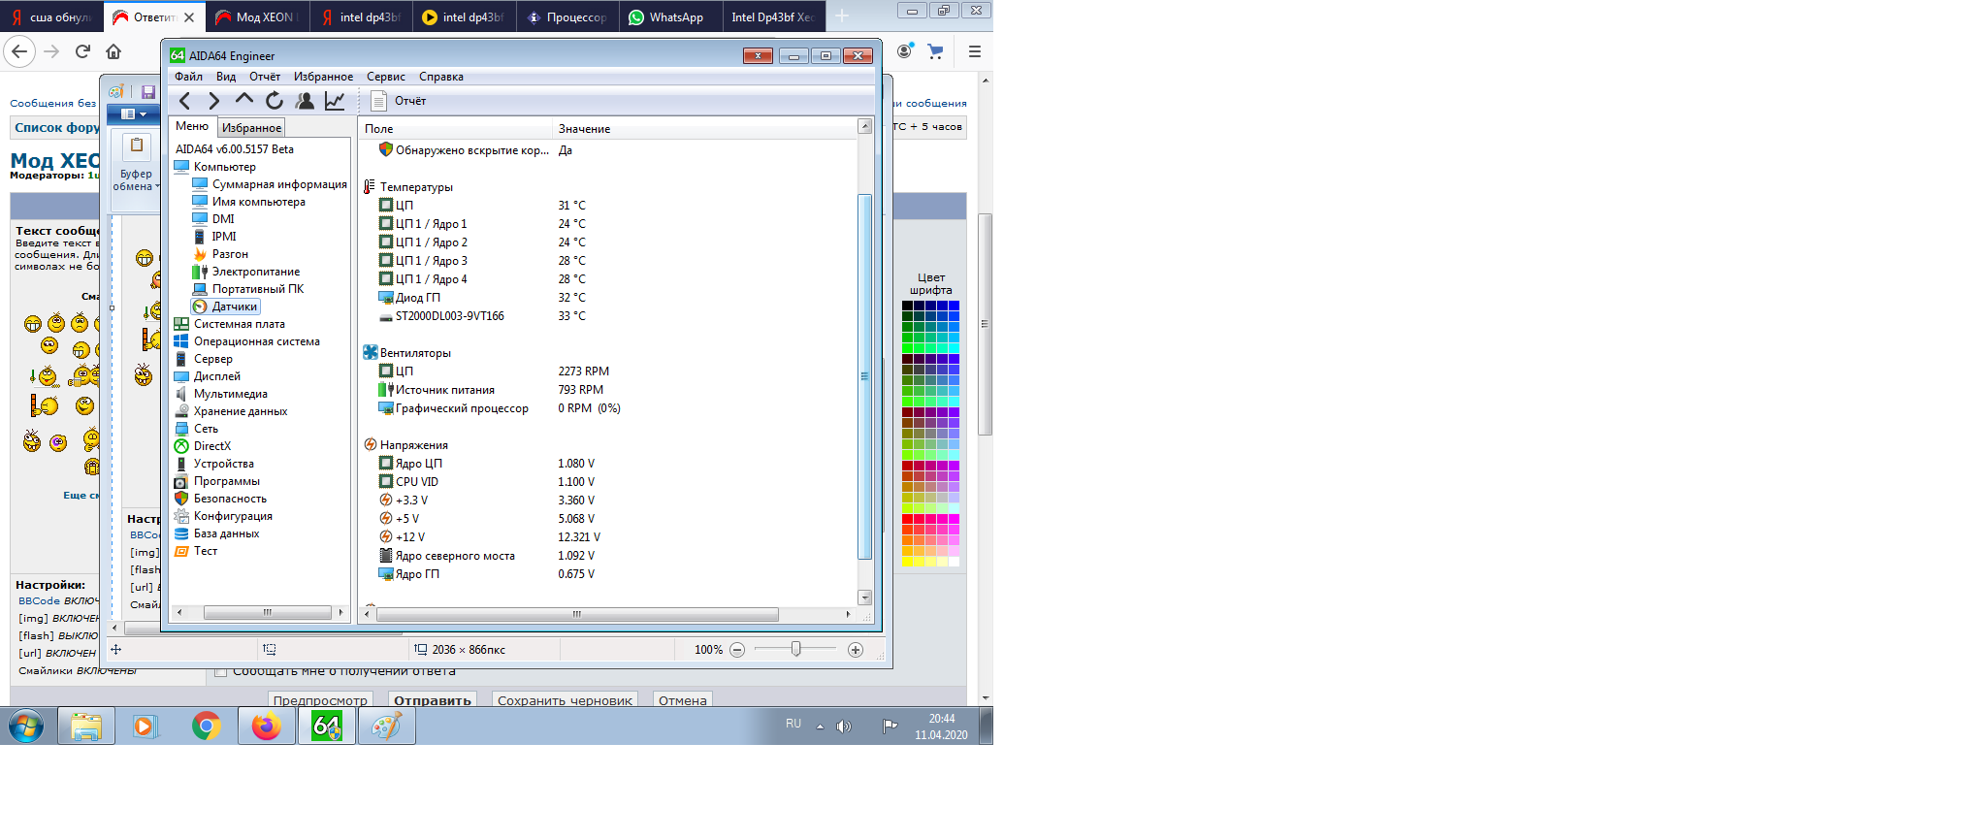Click the Предпросмотр button on forum page
This screenshot has width=1975, height=840.
320,700
